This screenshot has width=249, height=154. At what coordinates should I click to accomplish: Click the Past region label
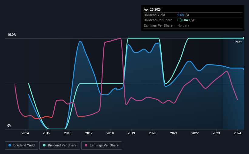[x=238, y=42]
